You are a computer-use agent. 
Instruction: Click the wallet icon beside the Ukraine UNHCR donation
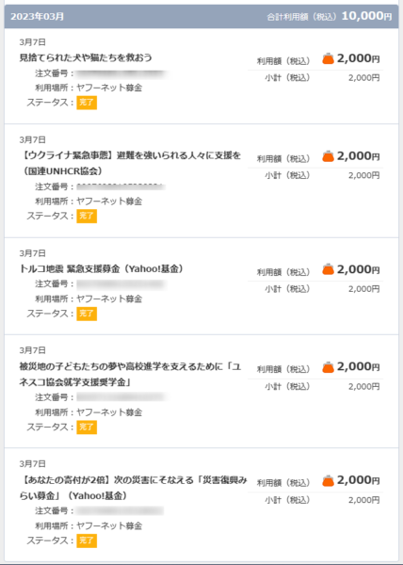click(x=328, y=156)
